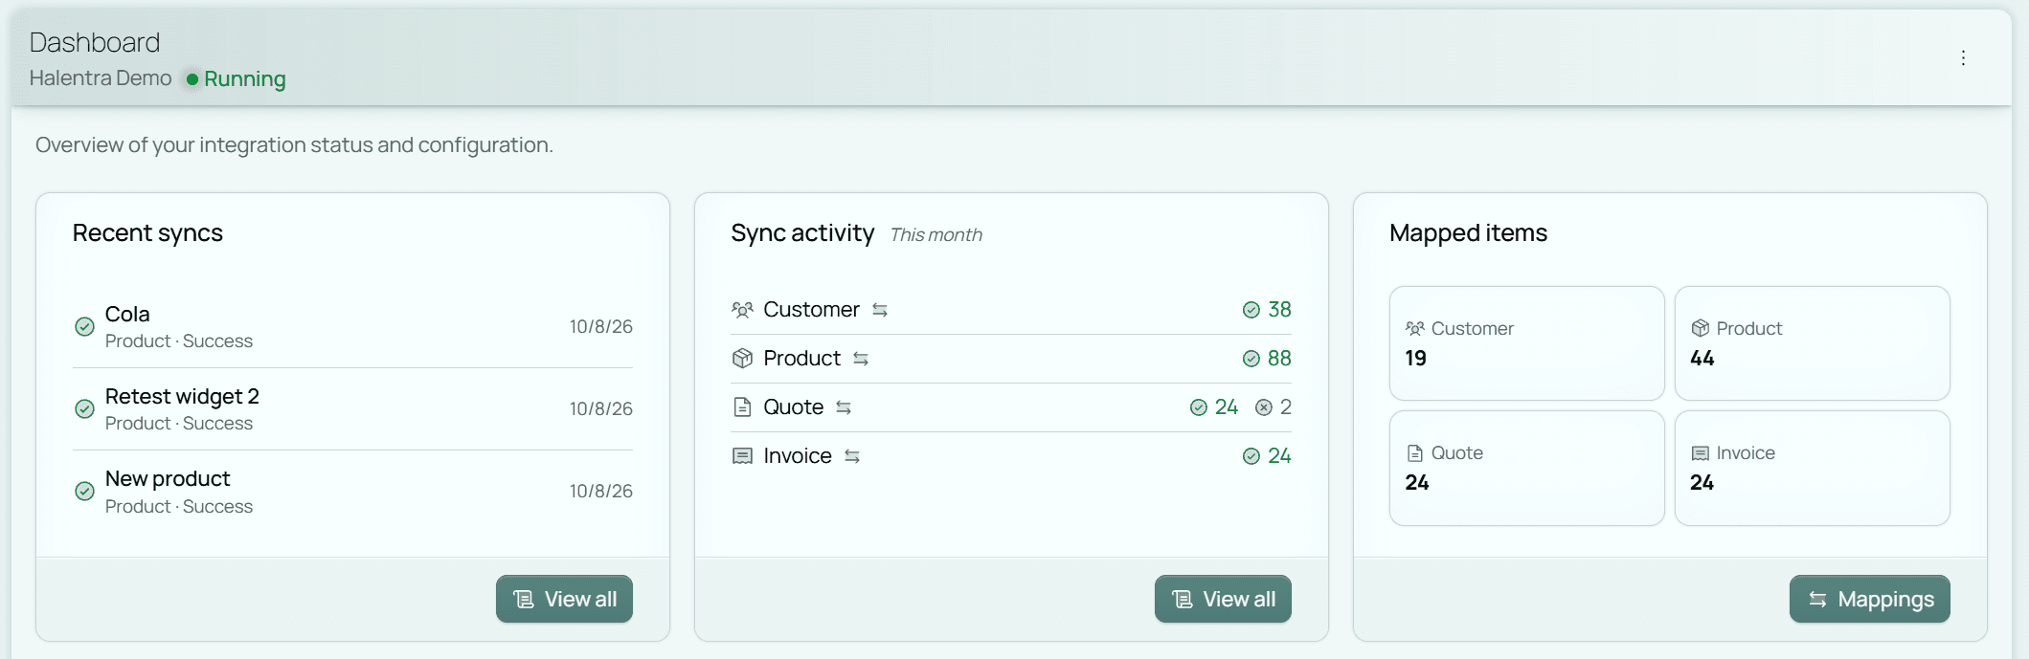This screenshot has height=659, width=2029.
Task: Click the green Running status dot
Action: pyautogui.click(x=192, y=79)
